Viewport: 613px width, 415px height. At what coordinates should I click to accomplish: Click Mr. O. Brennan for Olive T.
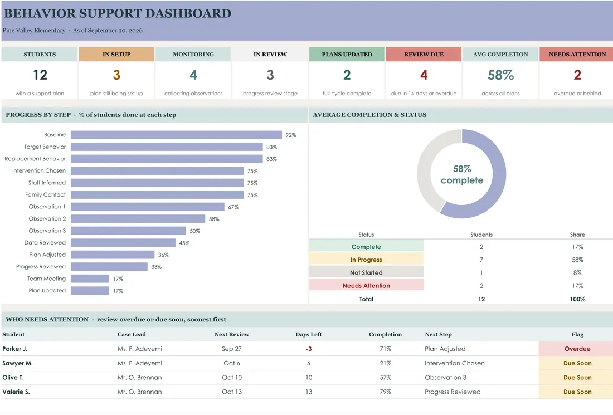139,378
